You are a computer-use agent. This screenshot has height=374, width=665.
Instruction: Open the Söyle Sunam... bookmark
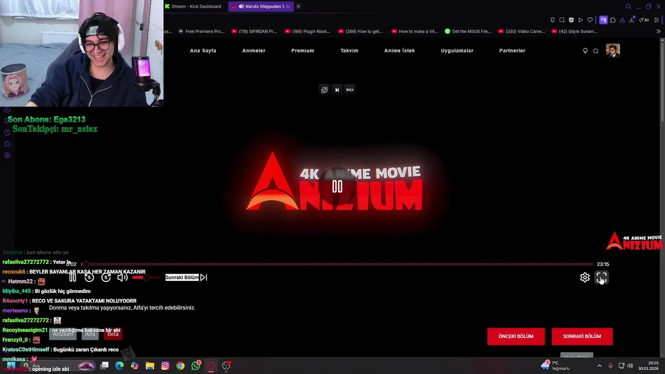click(x=575, y=31)
